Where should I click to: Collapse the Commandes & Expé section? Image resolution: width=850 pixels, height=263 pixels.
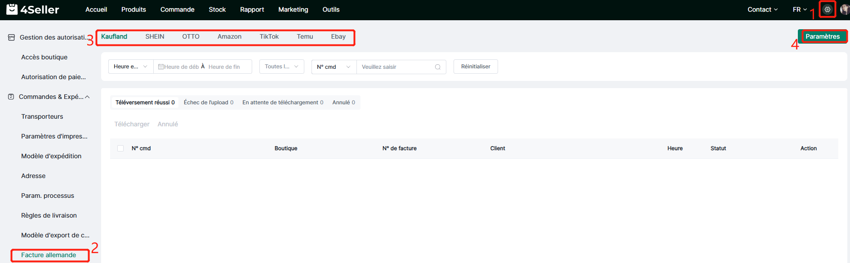[87, 97]
